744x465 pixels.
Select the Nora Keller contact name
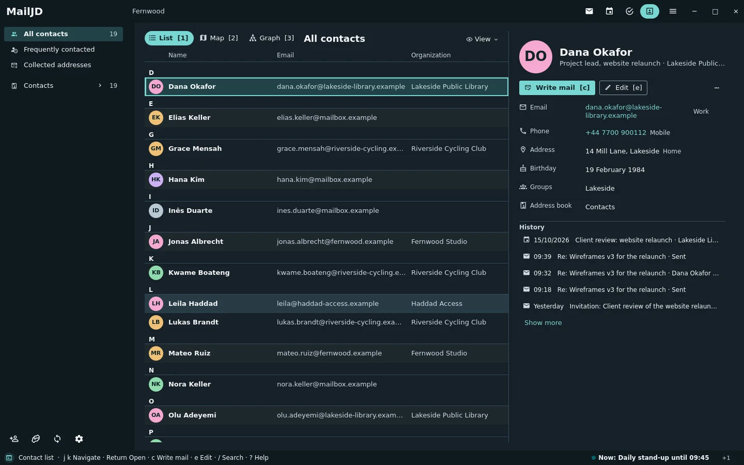pos(190,384)
